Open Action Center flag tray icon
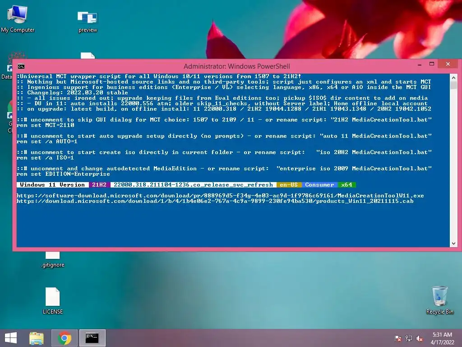Image resolution: width=462 pixels, height=347 pixels. [x=397, y=338]
